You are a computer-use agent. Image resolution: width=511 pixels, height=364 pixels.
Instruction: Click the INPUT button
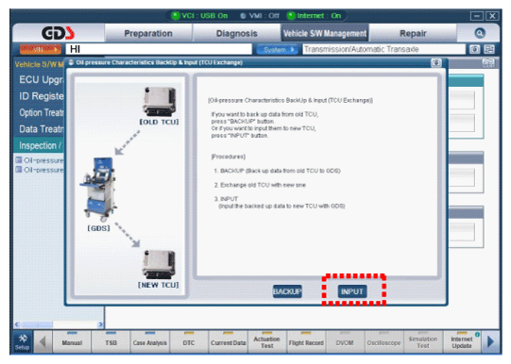click(x=352, y=291)
